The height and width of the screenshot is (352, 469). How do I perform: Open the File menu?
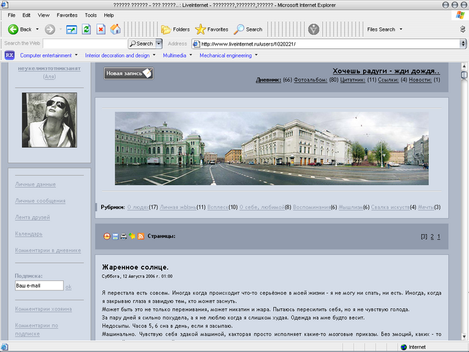click(x=11, y=15)
